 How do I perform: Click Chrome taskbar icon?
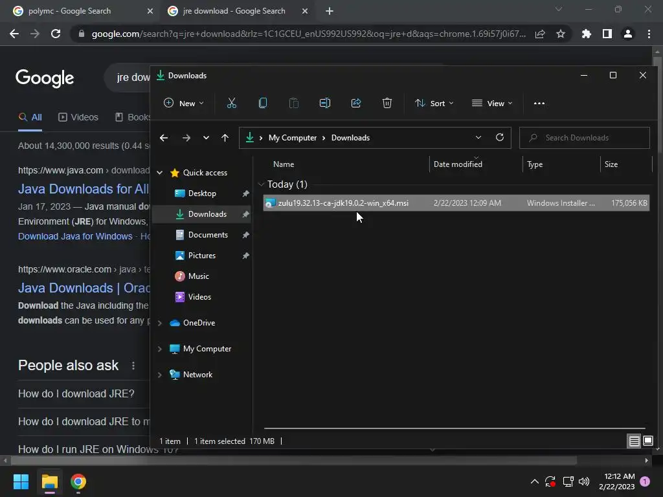pos(78,481)
